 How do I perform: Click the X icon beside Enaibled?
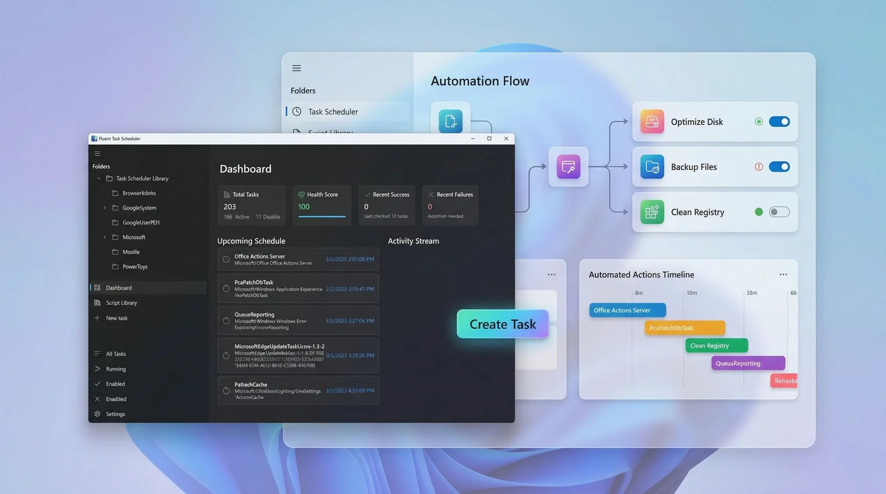97,399
